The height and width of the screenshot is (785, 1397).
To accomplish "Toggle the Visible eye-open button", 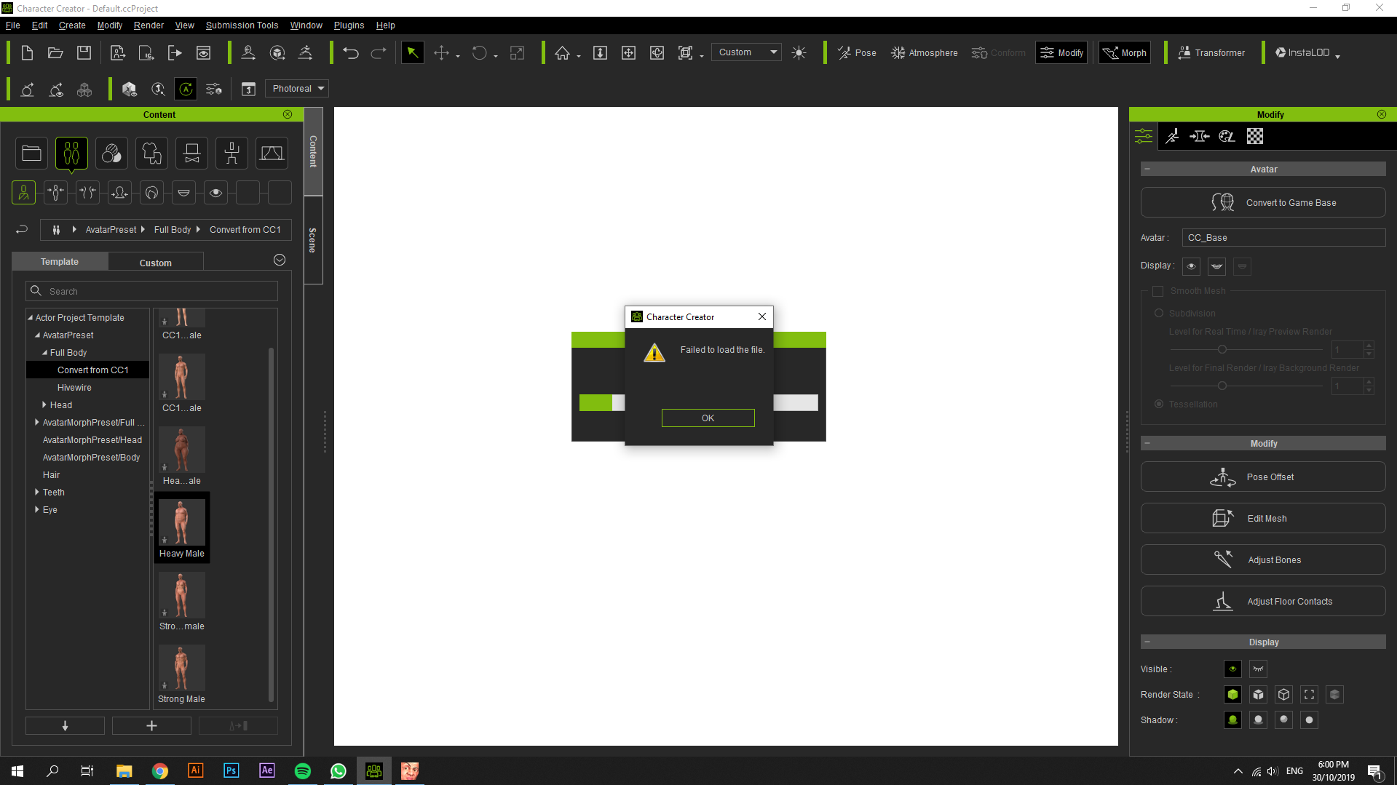I will coord(1232,669).
